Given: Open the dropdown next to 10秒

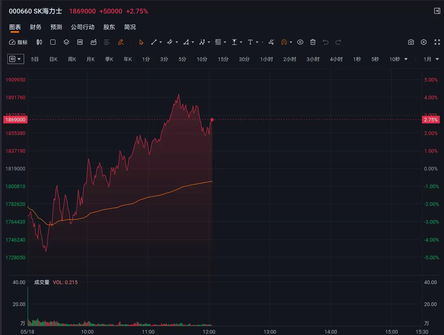Looking at the screenshot, I should pyautogui.click(x=406, y=59).
